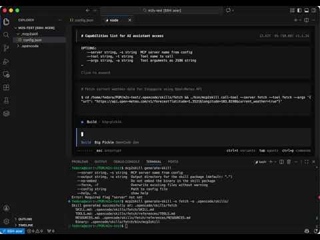
Task: Select the Terminal panel tab
Action: [154, 161]
